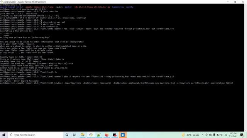Open the Windows Start menu
Image resolution: width=247 pixels, height=138 pixels.
point(4,135)
